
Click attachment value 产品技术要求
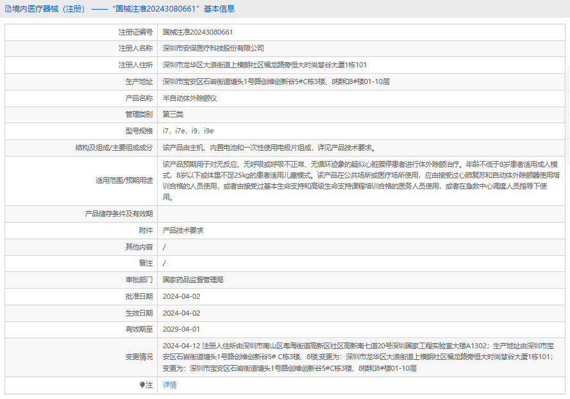[x=183, y=230]
